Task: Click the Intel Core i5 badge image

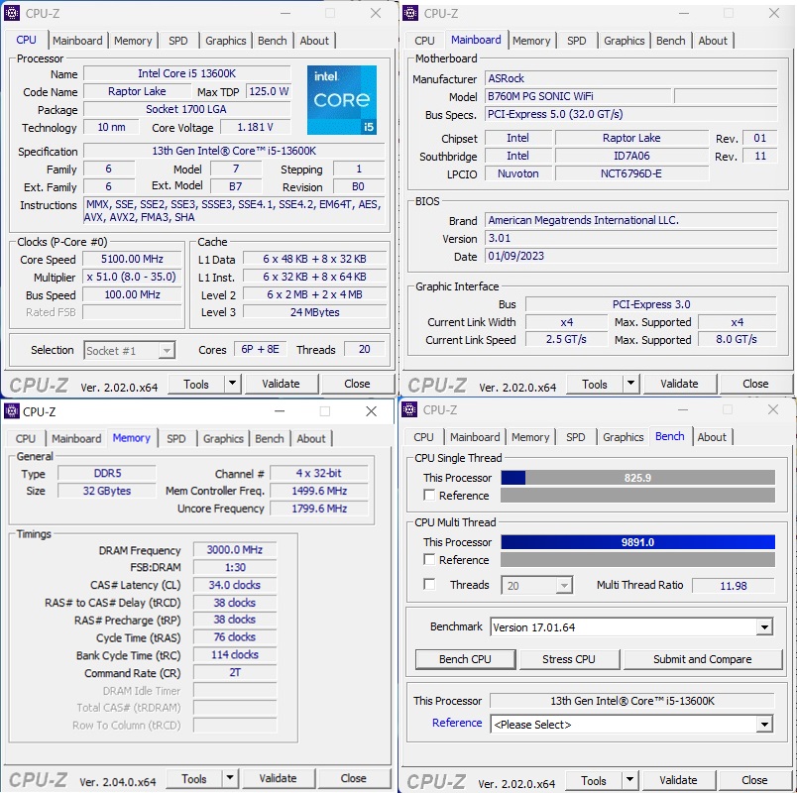Action: click(342, 100)
